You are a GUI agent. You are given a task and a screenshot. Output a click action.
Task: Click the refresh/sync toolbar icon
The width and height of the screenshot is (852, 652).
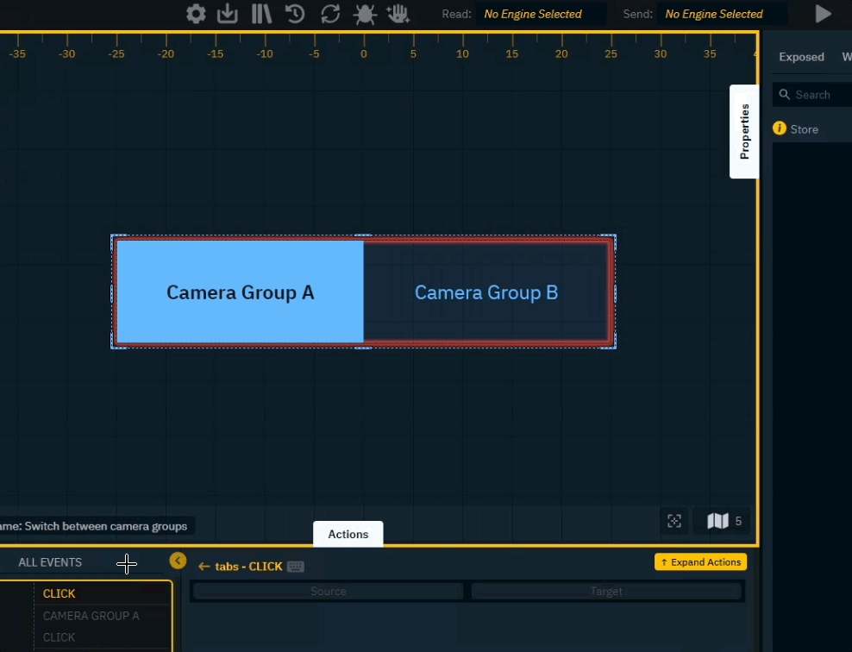tap(329, 14)
